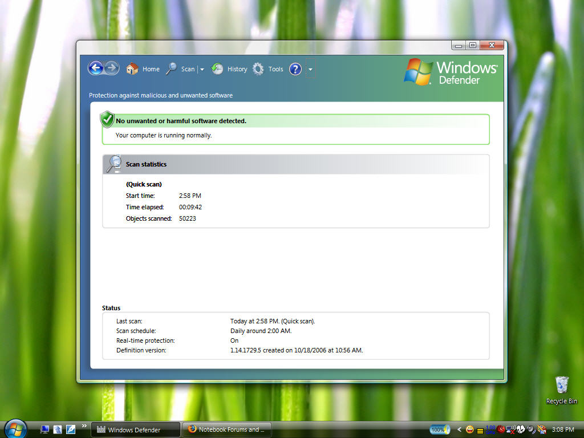Viewport: 584px width, 438px height.
Task: Launch the pen-nib icon in Quick Launch
Action: 70,429
